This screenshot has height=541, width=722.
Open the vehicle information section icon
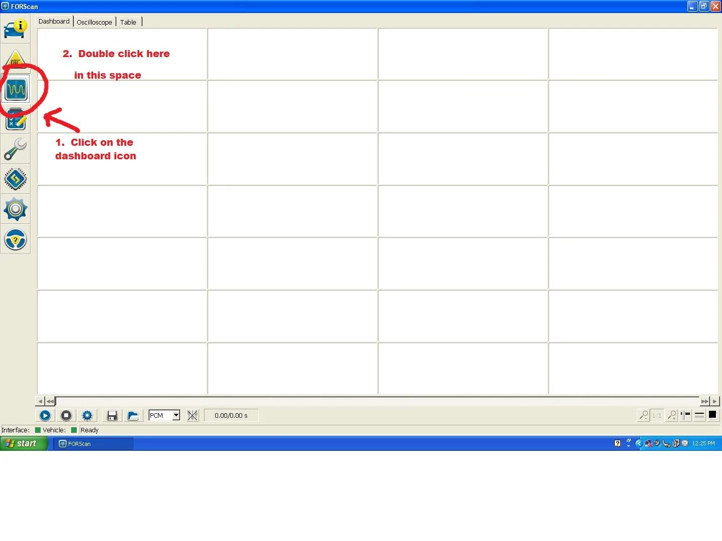(15, 29)
